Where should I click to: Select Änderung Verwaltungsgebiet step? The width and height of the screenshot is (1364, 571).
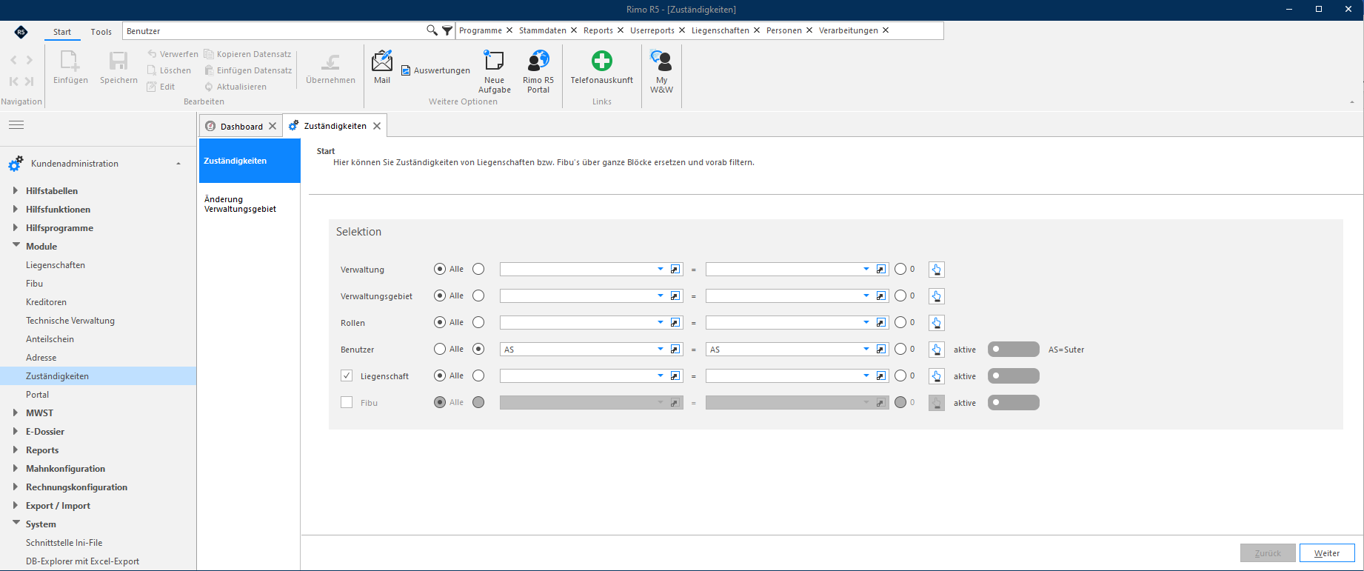click(240, 204)
